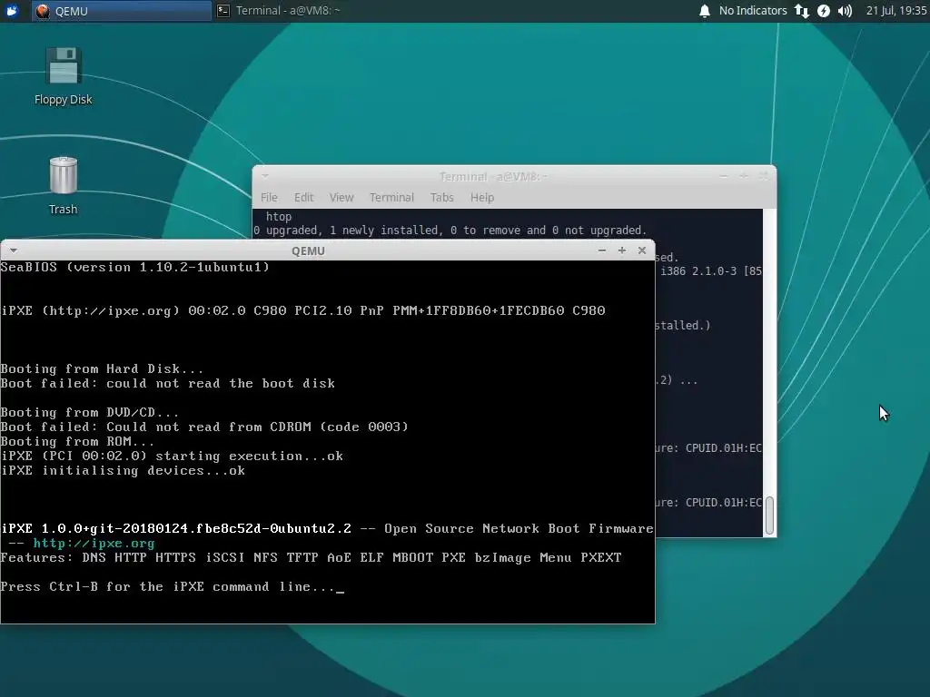
Task: Open the power manager lightning icon
Action: tap(823, 11)
